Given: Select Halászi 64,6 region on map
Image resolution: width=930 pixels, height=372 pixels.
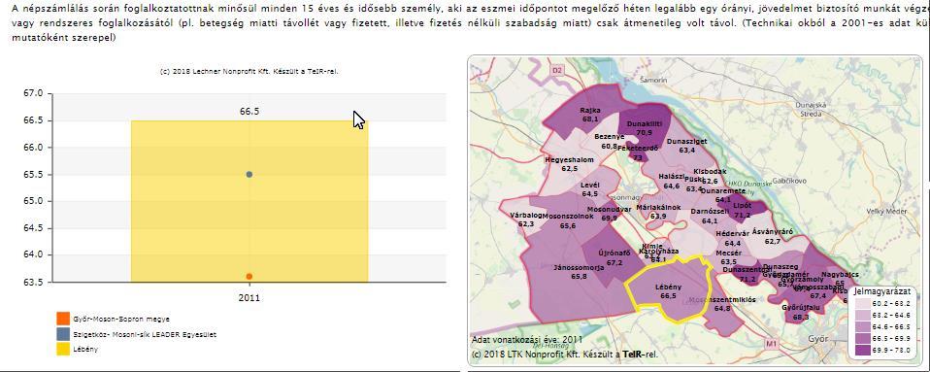Looking at the screenshot, I should 672,182.
